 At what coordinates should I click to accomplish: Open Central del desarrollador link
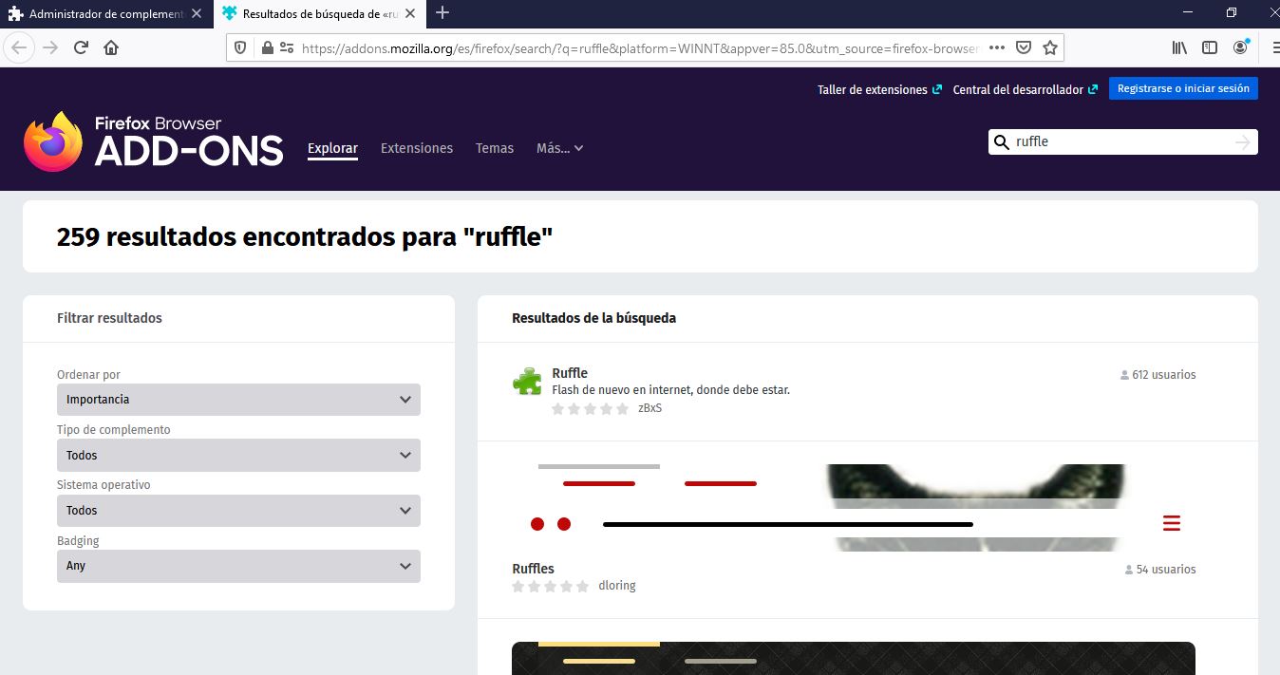[1025, 89]
